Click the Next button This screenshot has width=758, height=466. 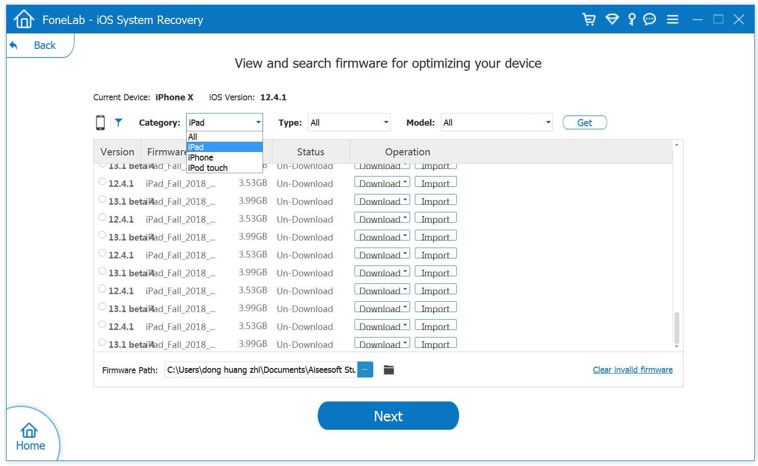coord(388,416)
